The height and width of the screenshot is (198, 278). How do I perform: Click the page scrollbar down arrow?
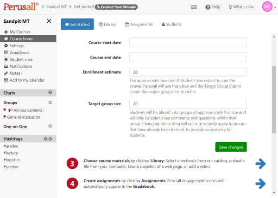pos(274,193)
